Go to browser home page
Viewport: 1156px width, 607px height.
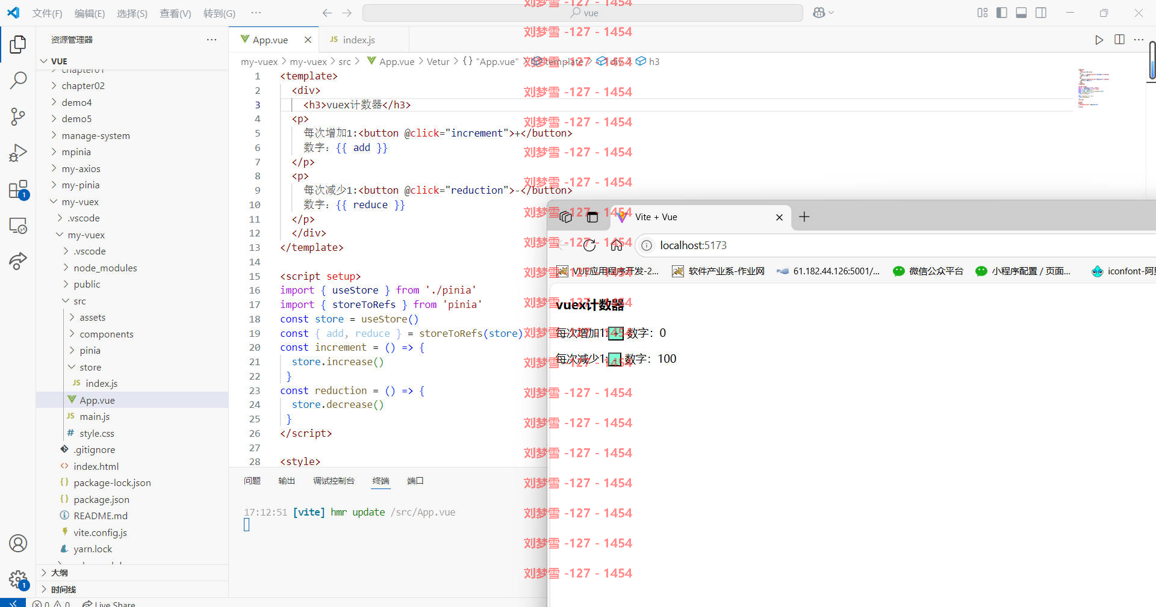(617, 245)
